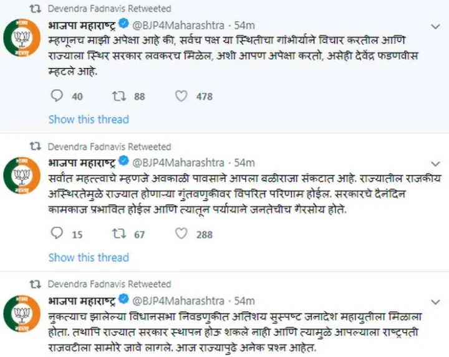The image size is (449, 357).
Task: Click Devendra Fadnavis Retweeted label atop second tweet
Action: click(x=109, y=146)
